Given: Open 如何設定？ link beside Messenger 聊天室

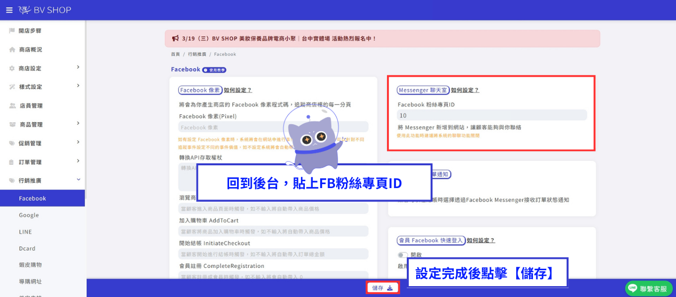Looking at the screenshot, I should 465,90.
